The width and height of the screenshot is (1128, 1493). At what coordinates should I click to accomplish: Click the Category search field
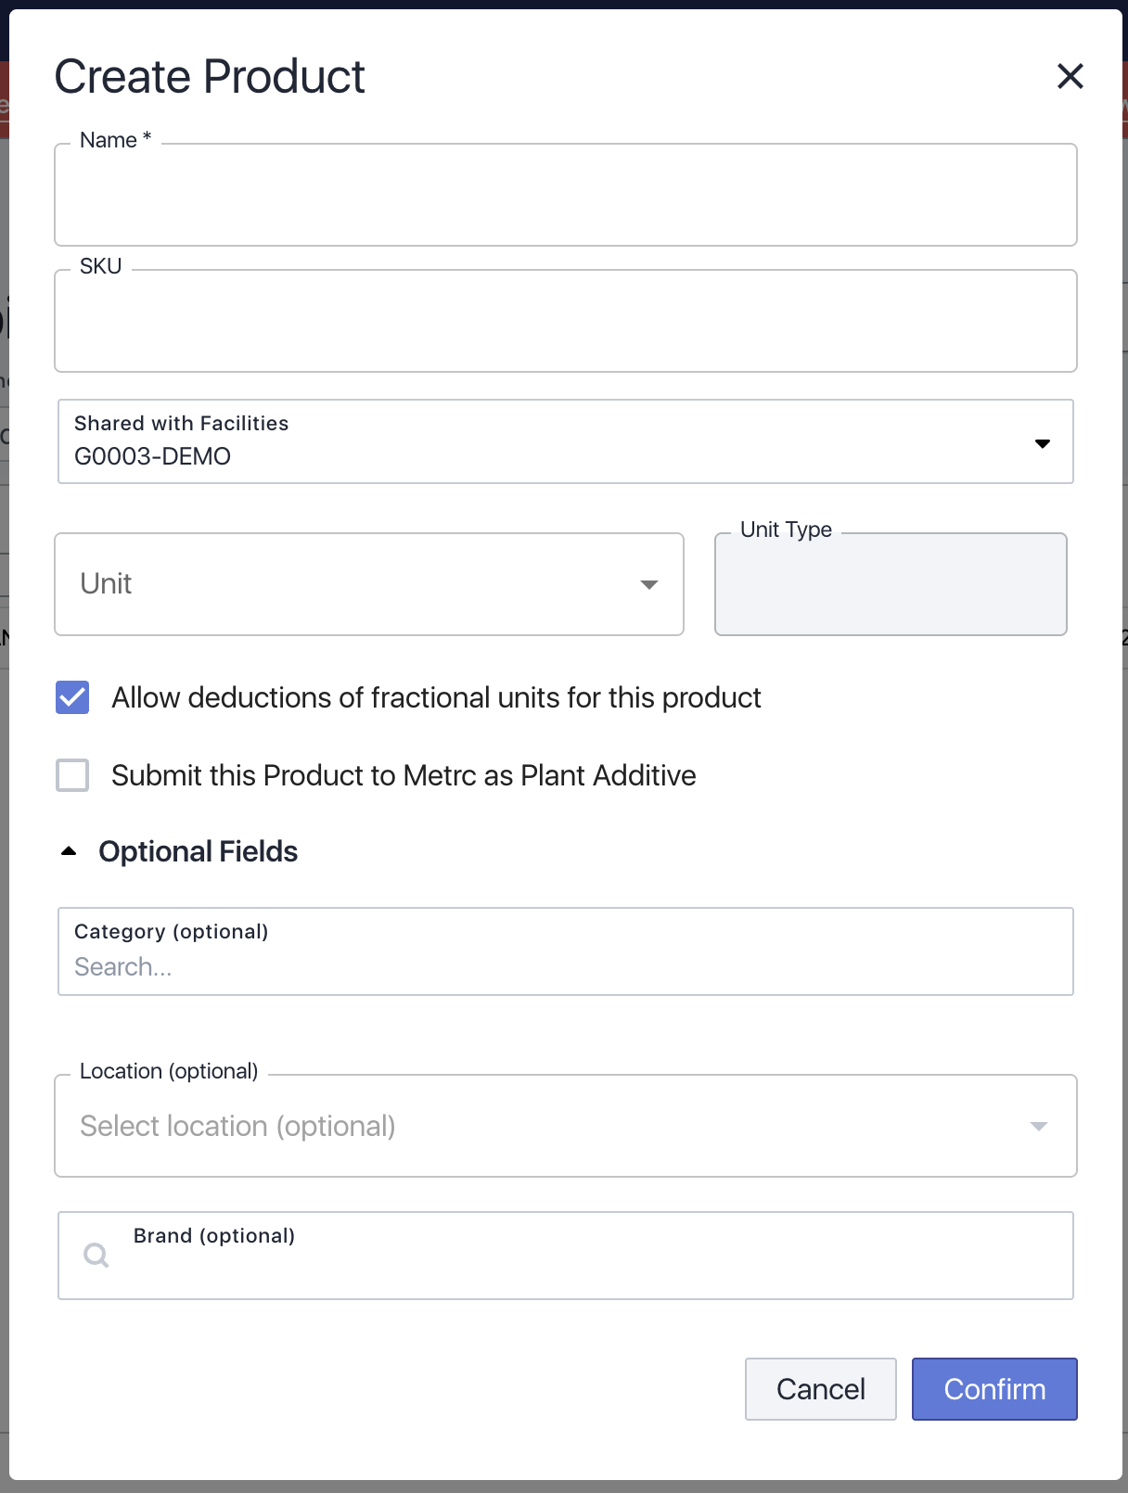pyautogui.click(x=565, y=966)
